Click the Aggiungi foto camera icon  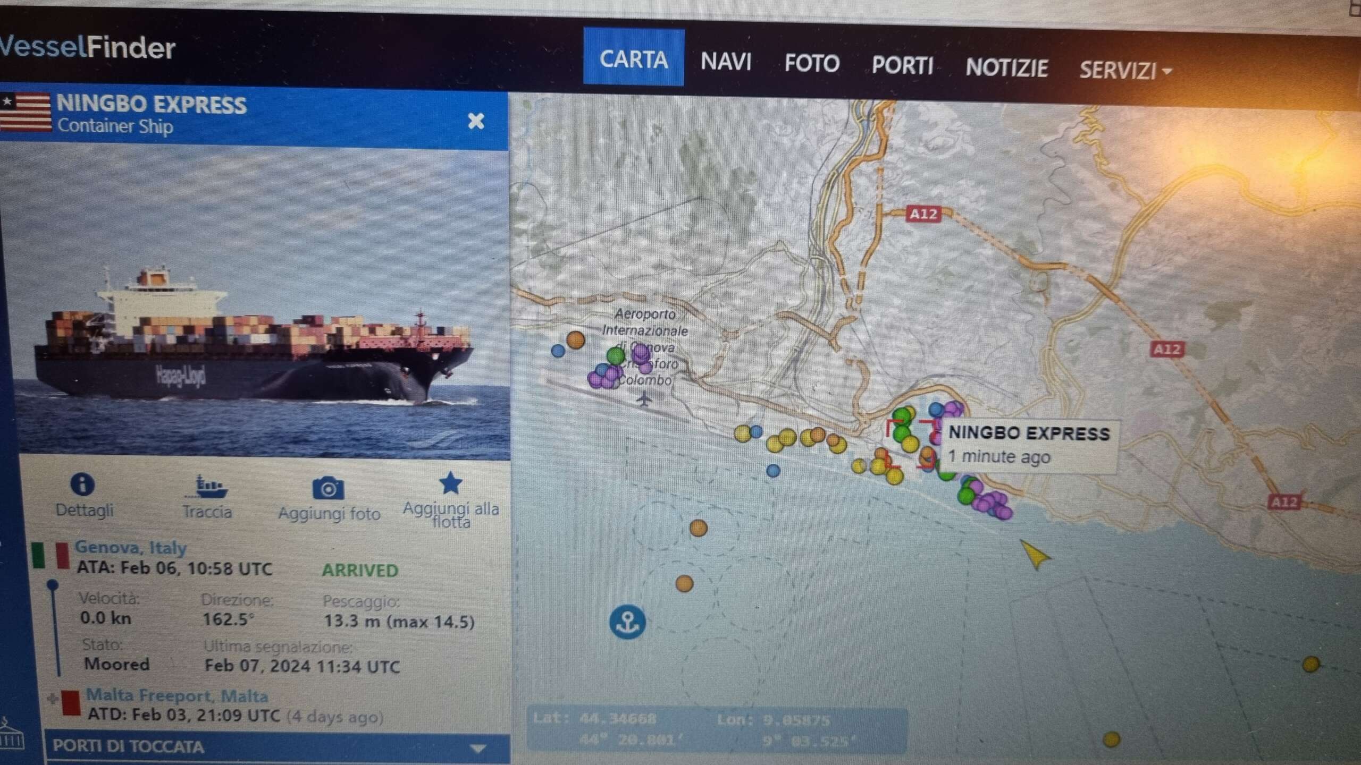328,488
